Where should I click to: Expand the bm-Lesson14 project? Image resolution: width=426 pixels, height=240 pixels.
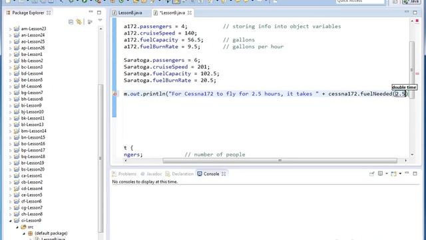(x=11, y=131)
